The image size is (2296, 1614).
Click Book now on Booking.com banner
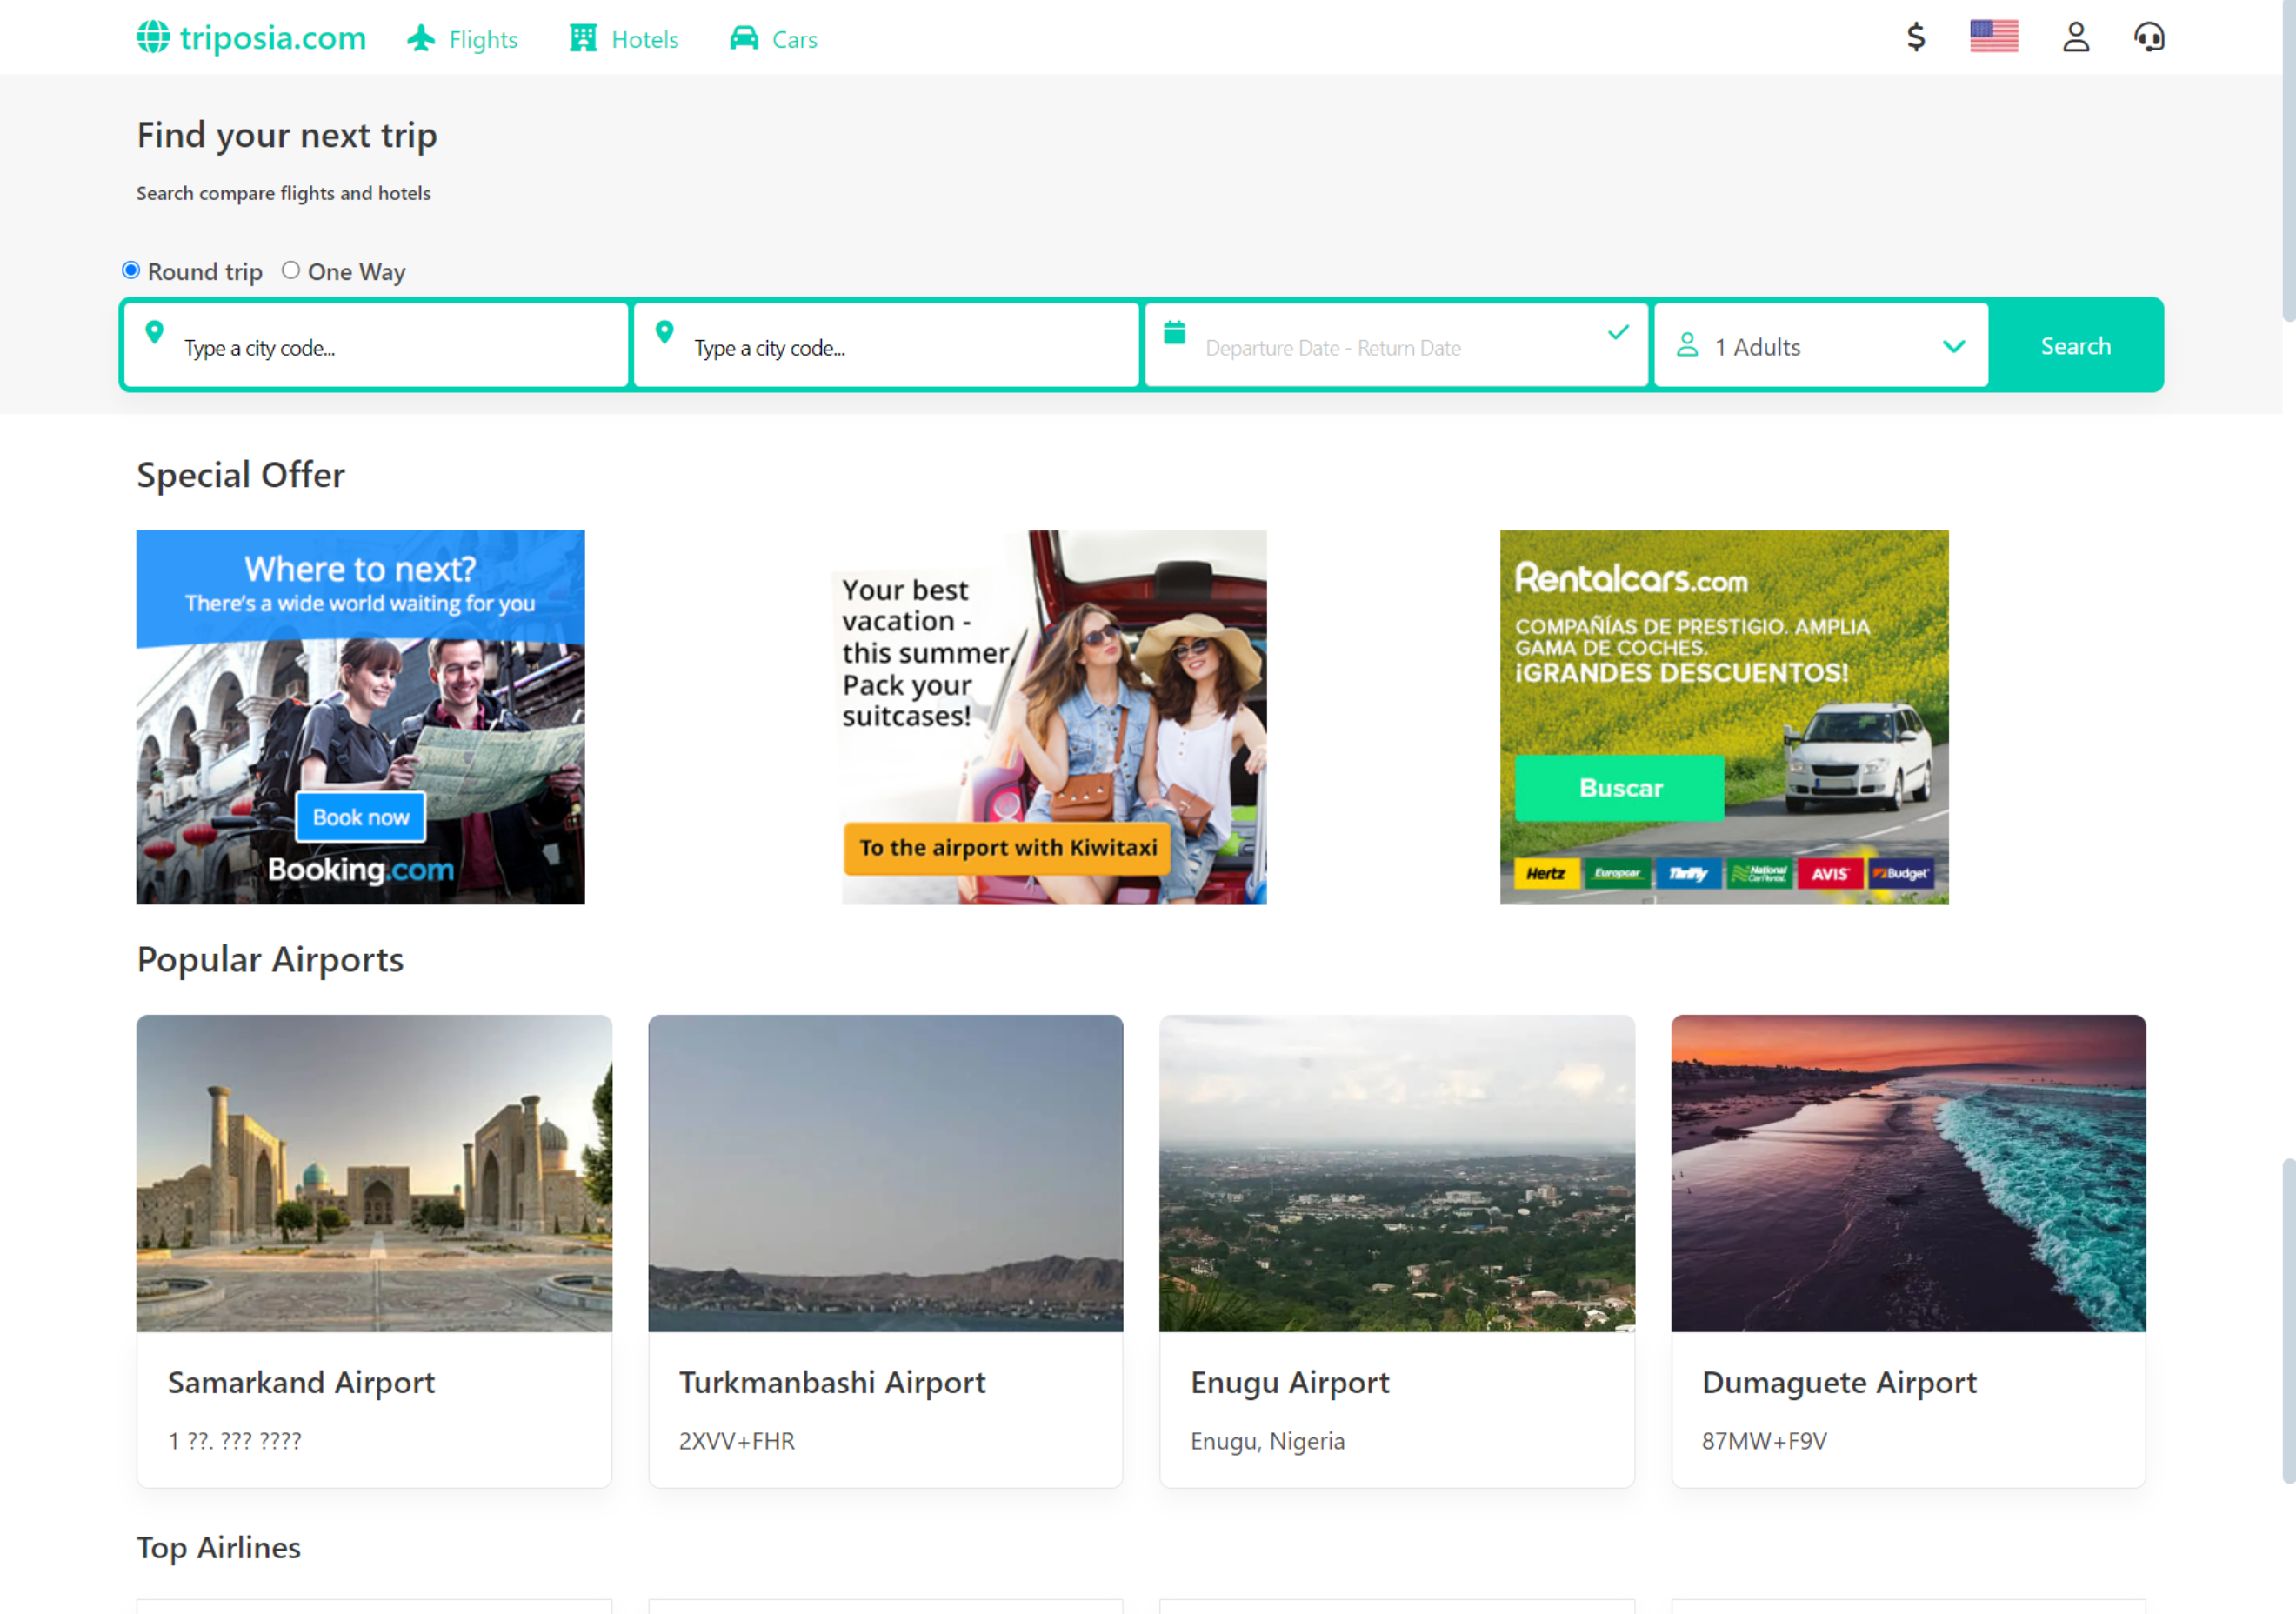360,817
